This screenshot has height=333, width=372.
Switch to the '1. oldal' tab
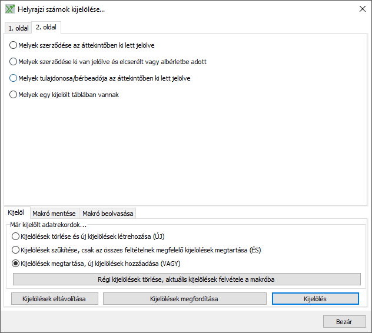[18, 28]
